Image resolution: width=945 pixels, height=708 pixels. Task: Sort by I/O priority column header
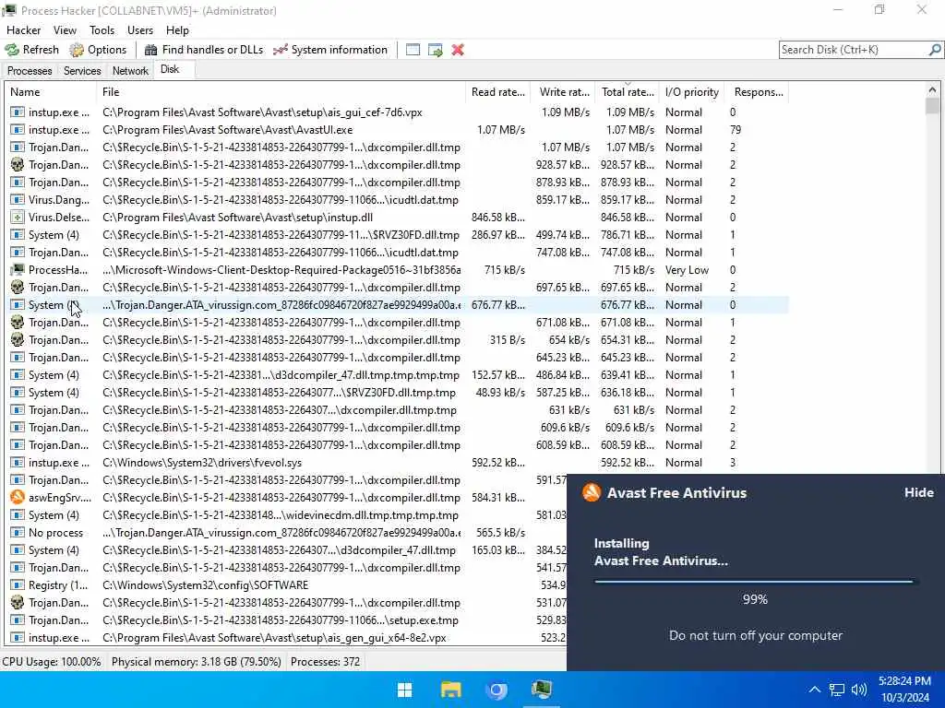click(692, 92)
